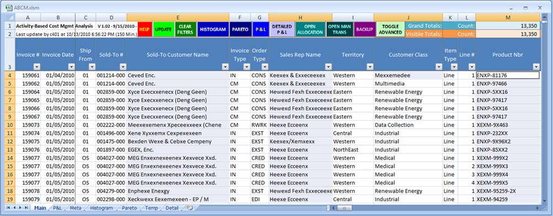Go to first sheet navigation arrow
Image resolution: width=553 pixels, height=216 pixels.
coord(8,208)
